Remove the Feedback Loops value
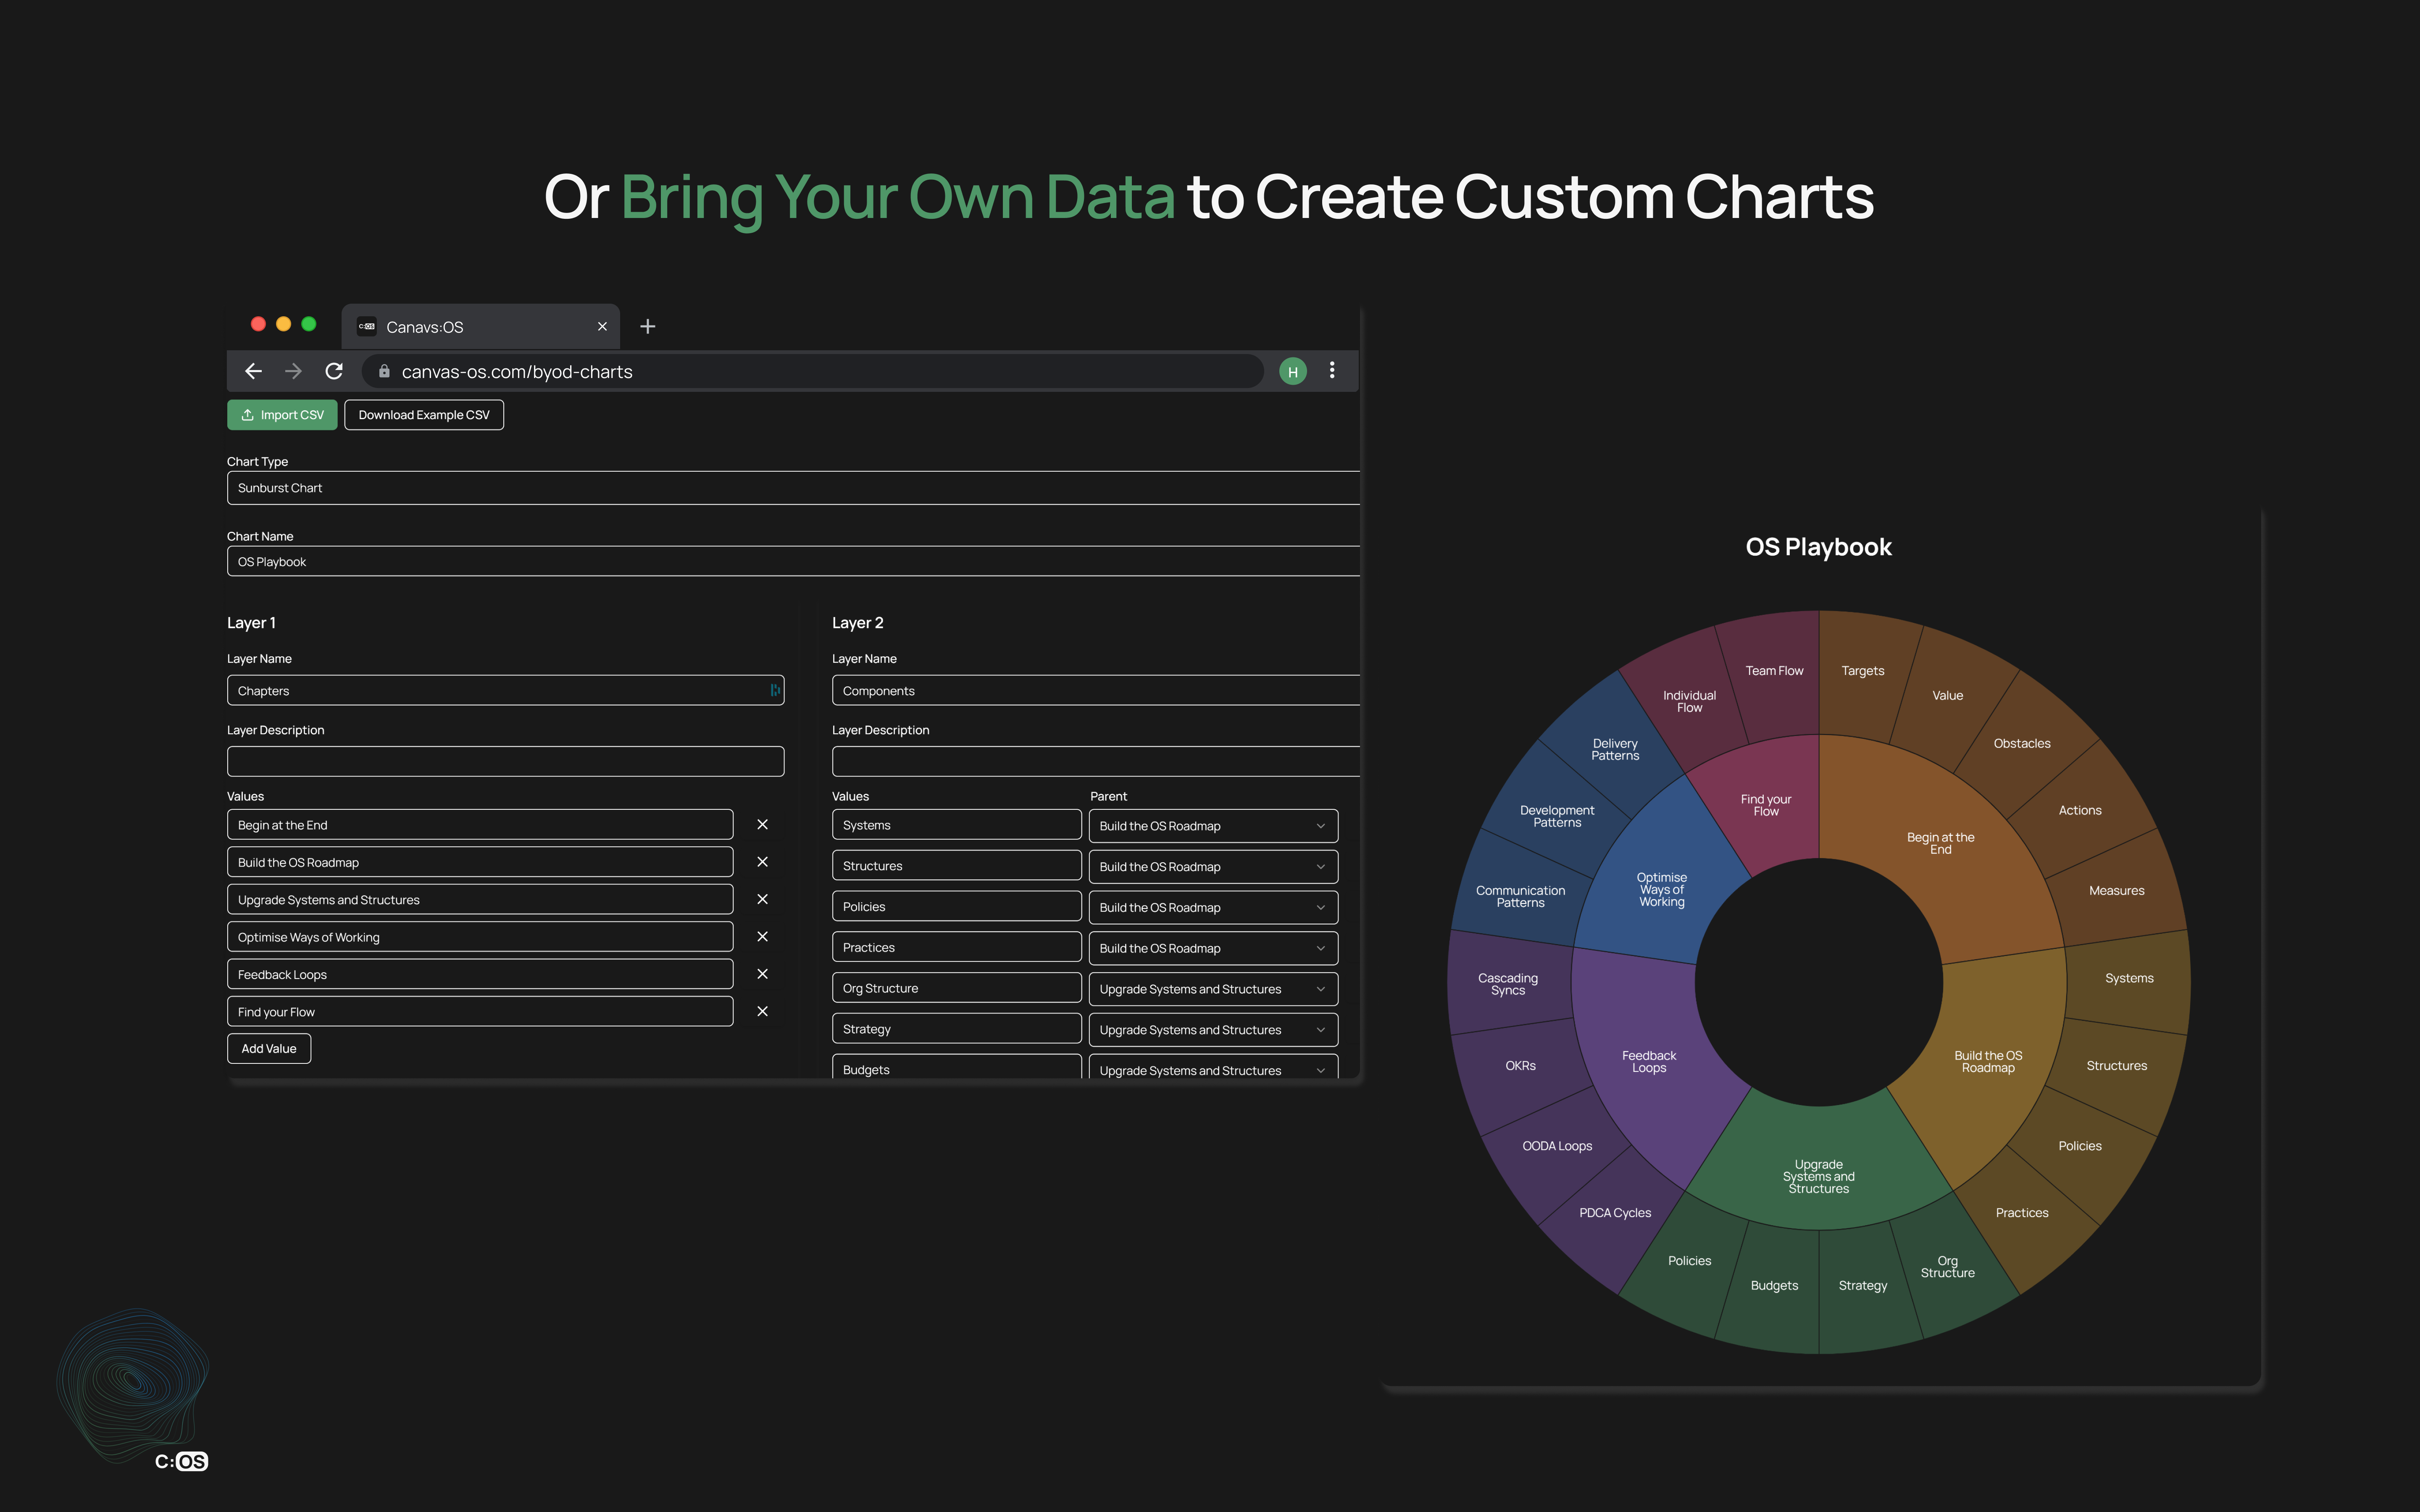2420x1512 pixels. pos(762,974)
